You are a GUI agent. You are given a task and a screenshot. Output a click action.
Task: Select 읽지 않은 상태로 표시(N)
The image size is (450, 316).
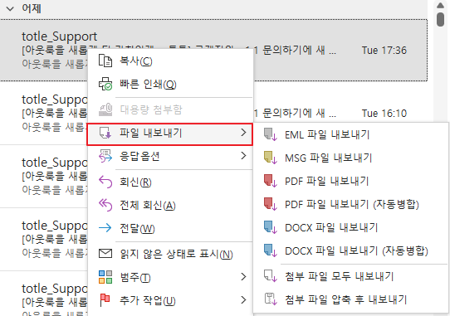[170, 254]
